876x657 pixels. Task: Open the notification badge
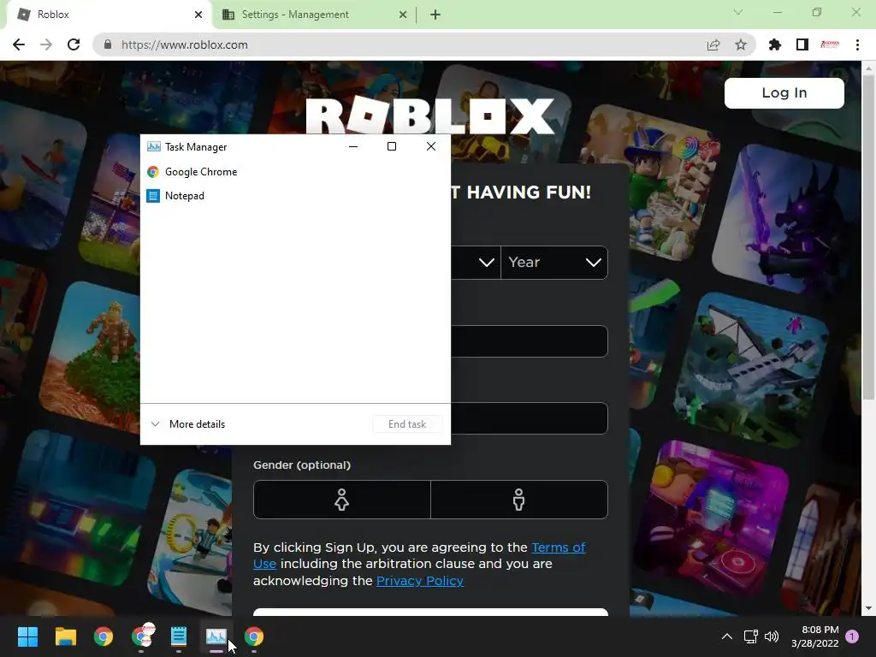pos(852,636)
